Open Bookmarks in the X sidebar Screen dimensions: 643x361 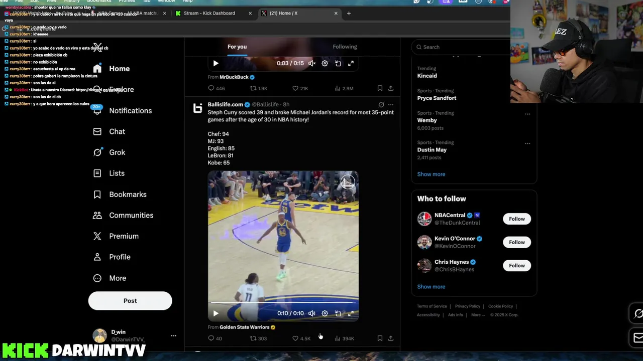[x=120, y=195]
